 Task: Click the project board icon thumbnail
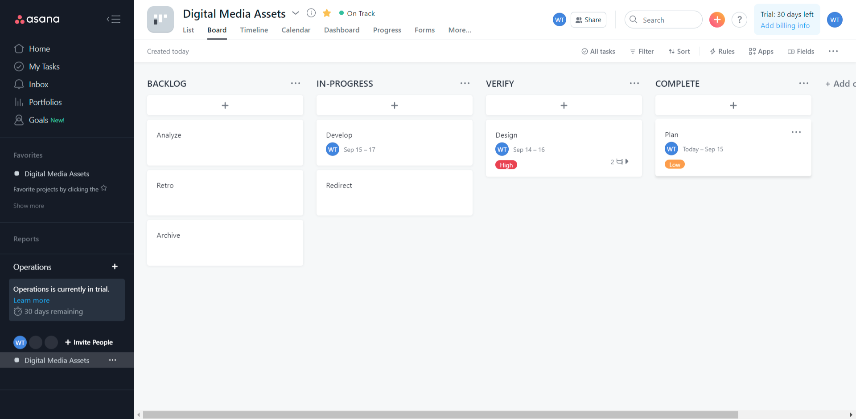click(x=160, y=20)
